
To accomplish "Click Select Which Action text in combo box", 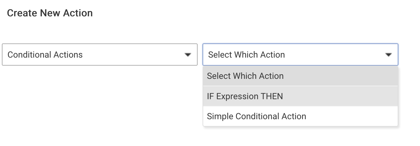I will (246, 55).
